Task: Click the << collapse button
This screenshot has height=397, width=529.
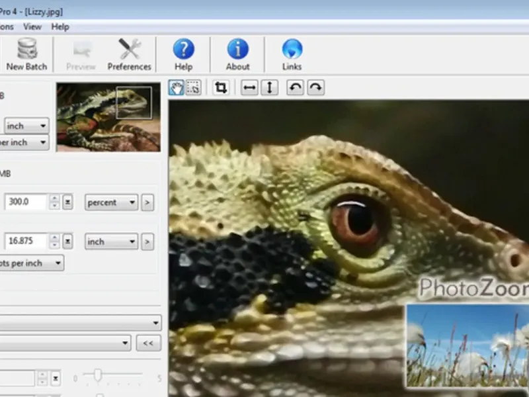Action: coord(149,343)
